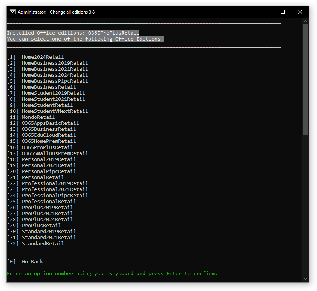Click the O365HomePremRetail entry

point(49,141)
